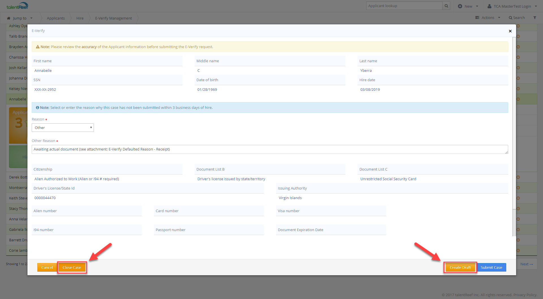Screen dimensions: 543x299
Task: Click the Search icon in toolbar
Action: tap(510, 18)
